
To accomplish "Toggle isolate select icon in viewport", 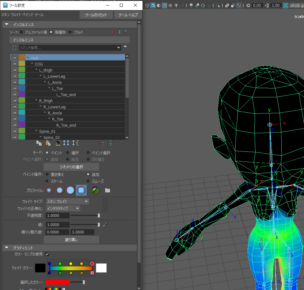I will click(218, 6).
